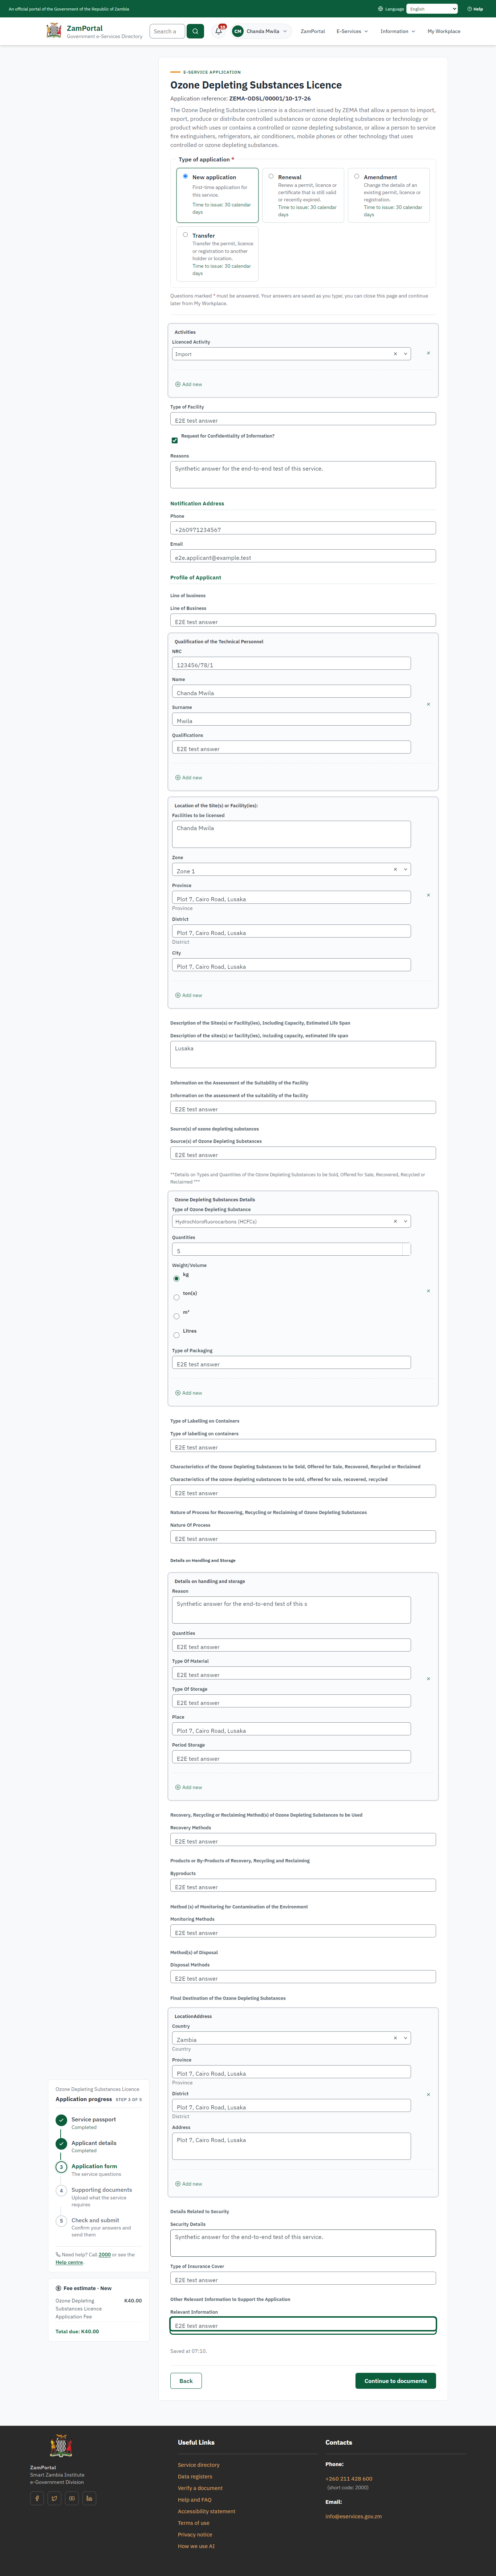496x2576 pixels.
Task: Clear the Hydrochlorofluorocarbons substance selection
Action: pyautogui.click(x=395, y=1221)
